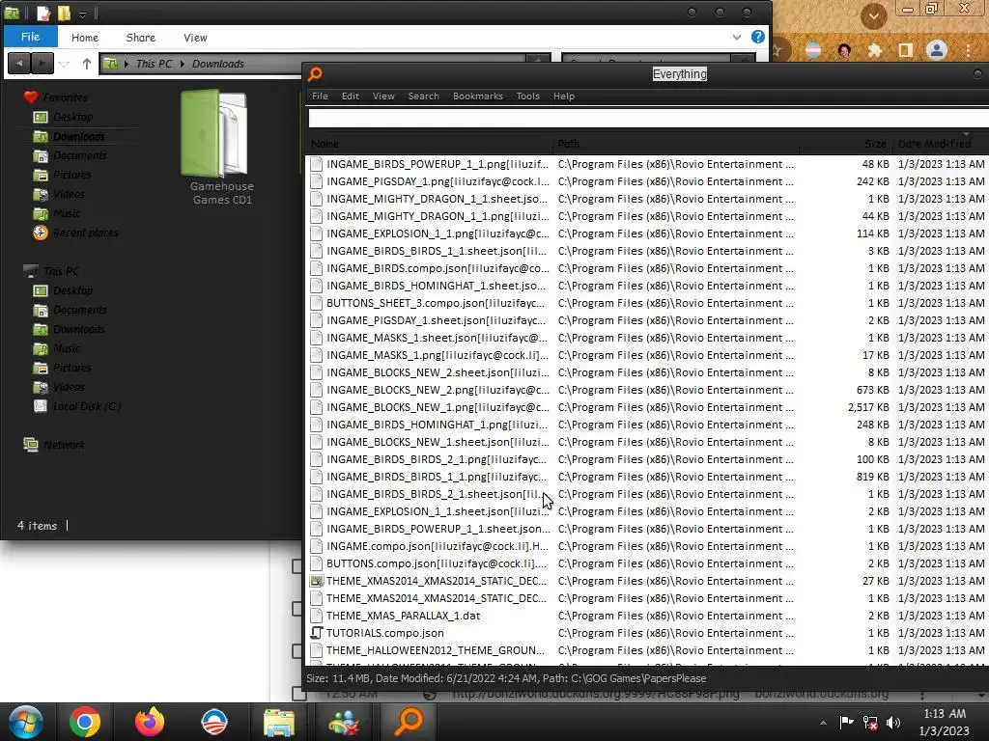Select the File tab in the Explorer window
Viewport: 989px width, 741px height.
pyautogui.click(x=30, y=37)
